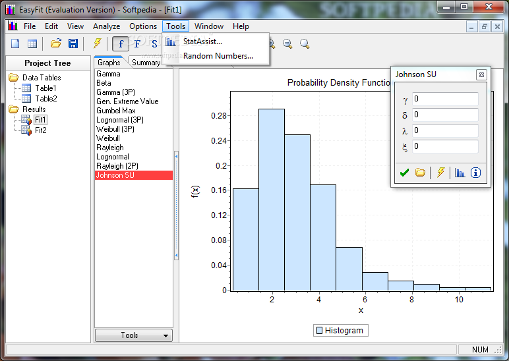Click the lambda parameter input field
The height and width of the screenshot is (361, 509).
(445, 130)
